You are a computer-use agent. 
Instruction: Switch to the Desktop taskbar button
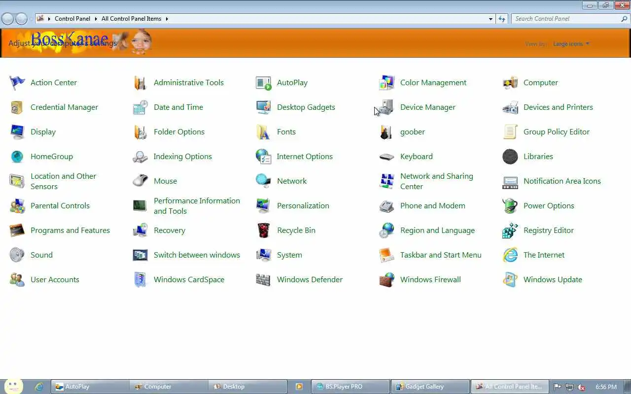248,387
